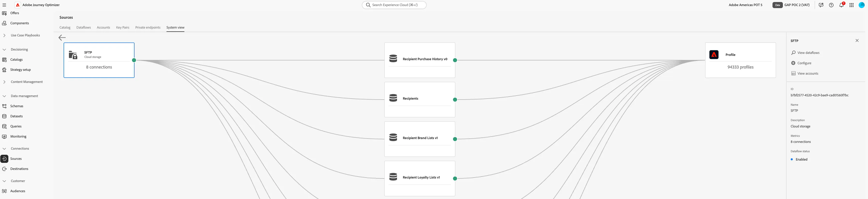Click the Recipient Loyalty Lists v1 dataset icon
The height and width of the screenshot is (199, 868).
click(393, 177)
